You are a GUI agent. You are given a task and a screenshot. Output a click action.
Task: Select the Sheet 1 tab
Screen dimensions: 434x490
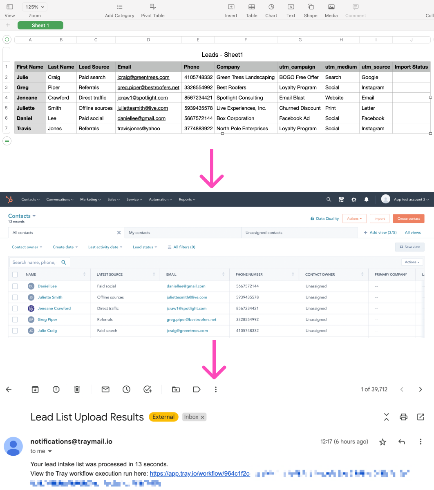(40, 25)
